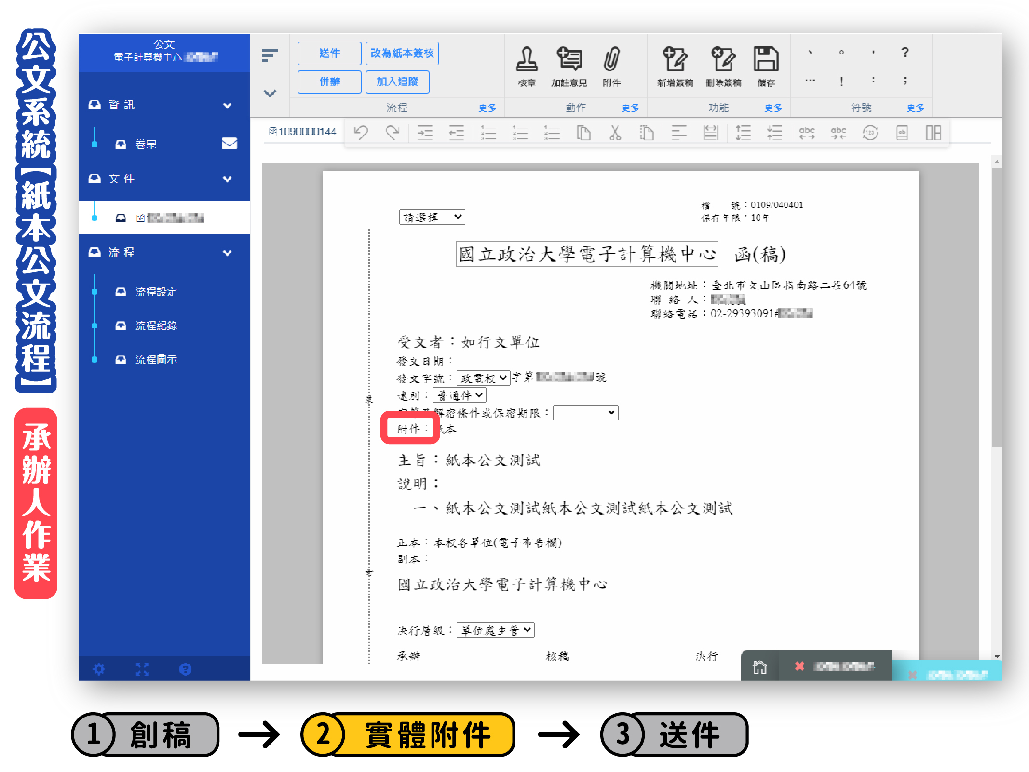Open 流程圖示 in the sidebar
Screen dimensions: 1029x772
(156, 359)
